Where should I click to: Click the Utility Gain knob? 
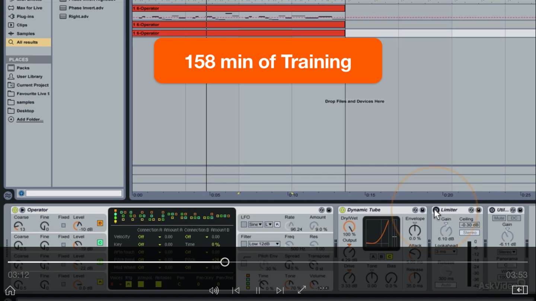(x=507, y=236)
